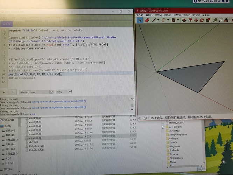Run the code with the play button
The width and height of the screenshot is (233, 175).
coord(4,92)
